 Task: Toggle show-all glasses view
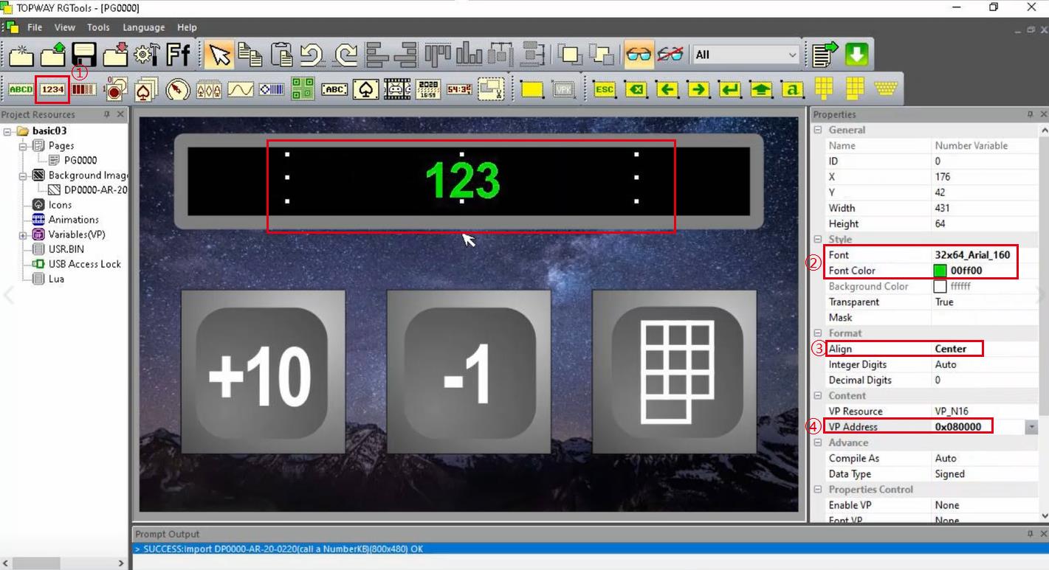[639, 55]
